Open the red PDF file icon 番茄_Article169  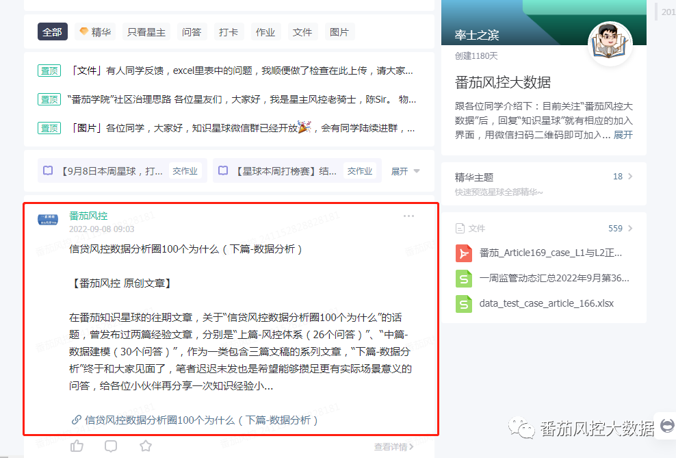[x=464, y=253]
